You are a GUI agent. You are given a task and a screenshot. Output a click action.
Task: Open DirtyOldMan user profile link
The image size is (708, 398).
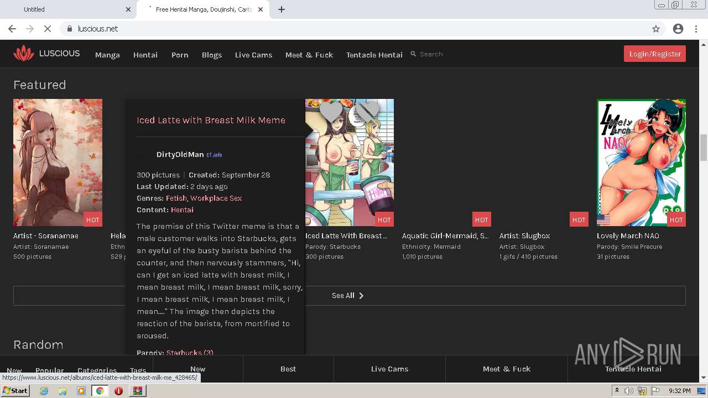pos(180,155)
